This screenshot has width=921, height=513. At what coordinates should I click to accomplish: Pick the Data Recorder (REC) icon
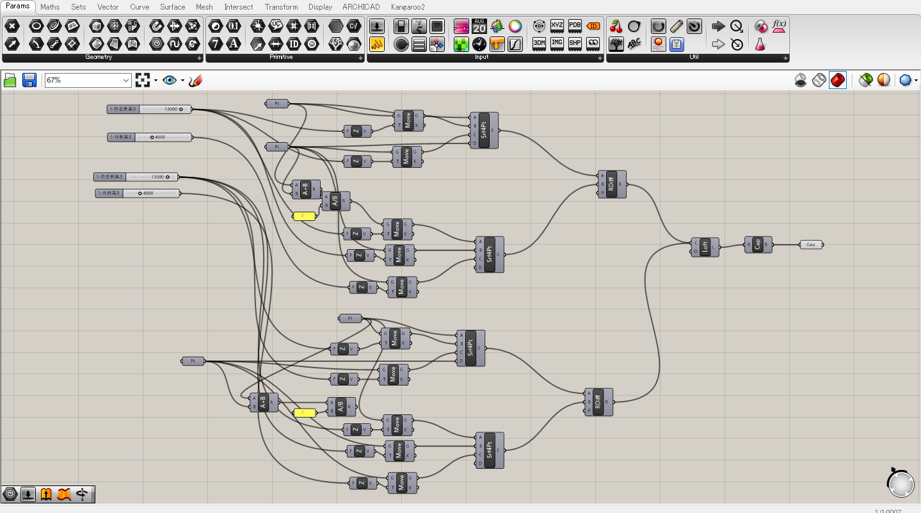click(659, 44)
